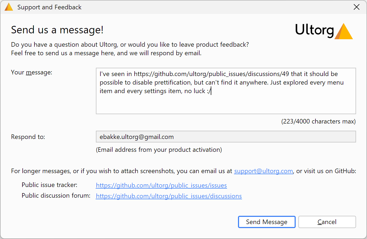Click the 'Support and Feedback' window title
The image size is (367, 239).
click(49, 7)
